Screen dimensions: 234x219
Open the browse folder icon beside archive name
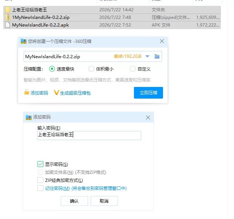click(157, 56)
